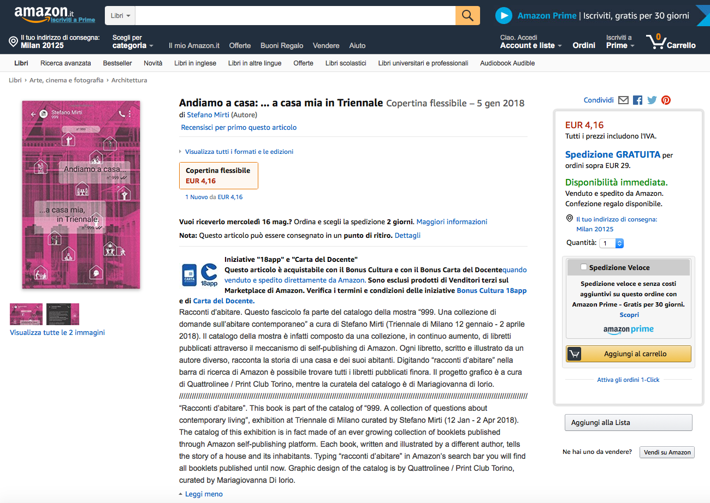Share via email envelope icon
The width and height of the screenshot is (710, 503).
(x=623, y=100)
